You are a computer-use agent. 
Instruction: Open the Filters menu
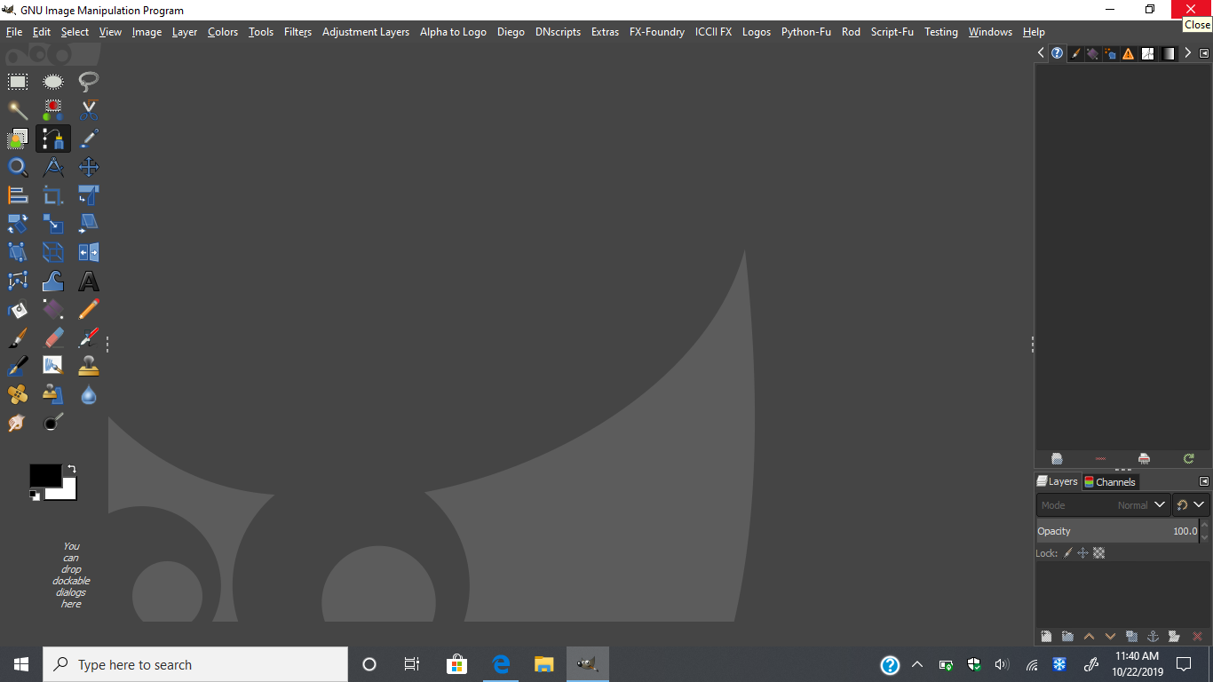click(297, 31)
